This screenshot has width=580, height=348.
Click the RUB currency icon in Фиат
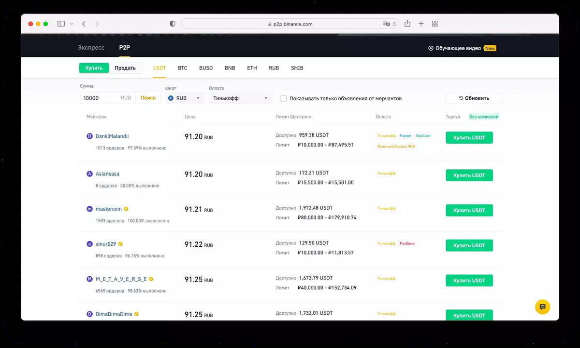(171, 98)
